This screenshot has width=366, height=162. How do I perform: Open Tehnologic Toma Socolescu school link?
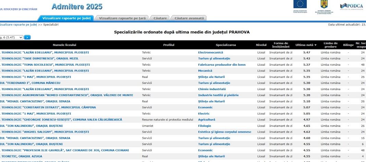click(45, 65)
